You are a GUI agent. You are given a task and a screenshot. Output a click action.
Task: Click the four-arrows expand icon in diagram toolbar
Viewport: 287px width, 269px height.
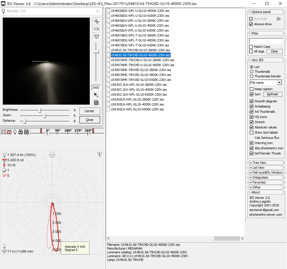coord(3,132)
